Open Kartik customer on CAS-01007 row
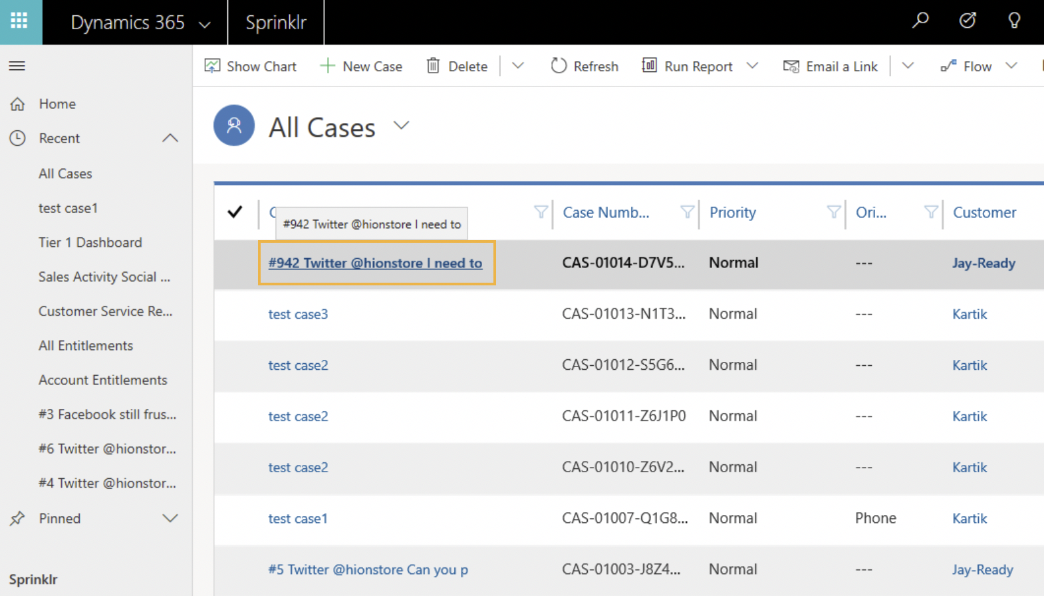1044x596 pixels. point(970,519)
